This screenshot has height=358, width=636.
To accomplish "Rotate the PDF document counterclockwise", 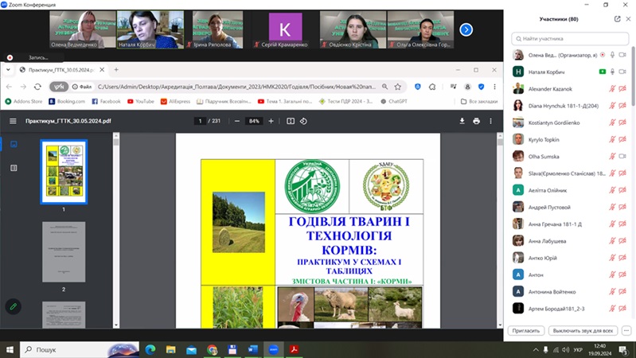I will pyautogui.click(x=303, y=121).
